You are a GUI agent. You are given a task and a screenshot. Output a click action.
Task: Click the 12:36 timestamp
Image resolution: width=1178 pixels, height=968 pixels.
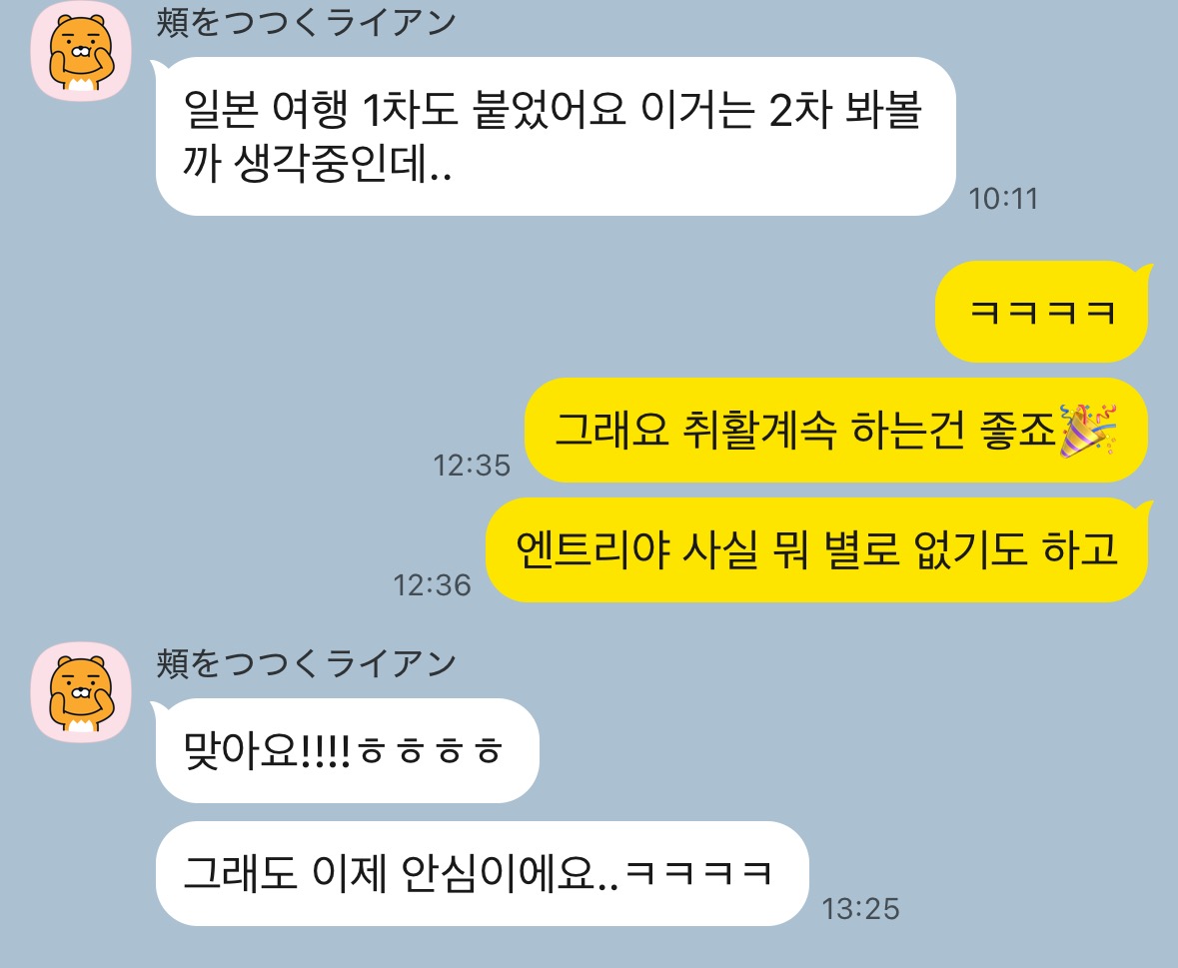tap(432, 585)
